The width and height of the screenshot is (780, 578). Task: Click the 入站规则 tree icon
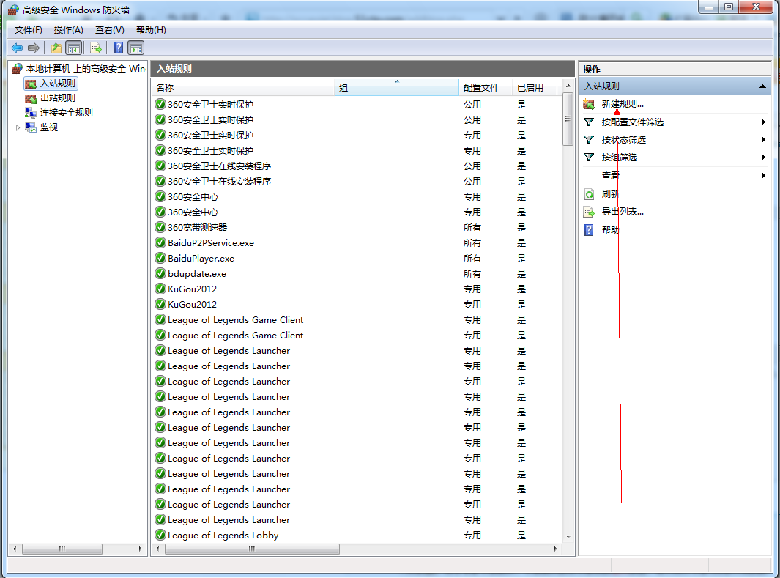pos(31,84)
